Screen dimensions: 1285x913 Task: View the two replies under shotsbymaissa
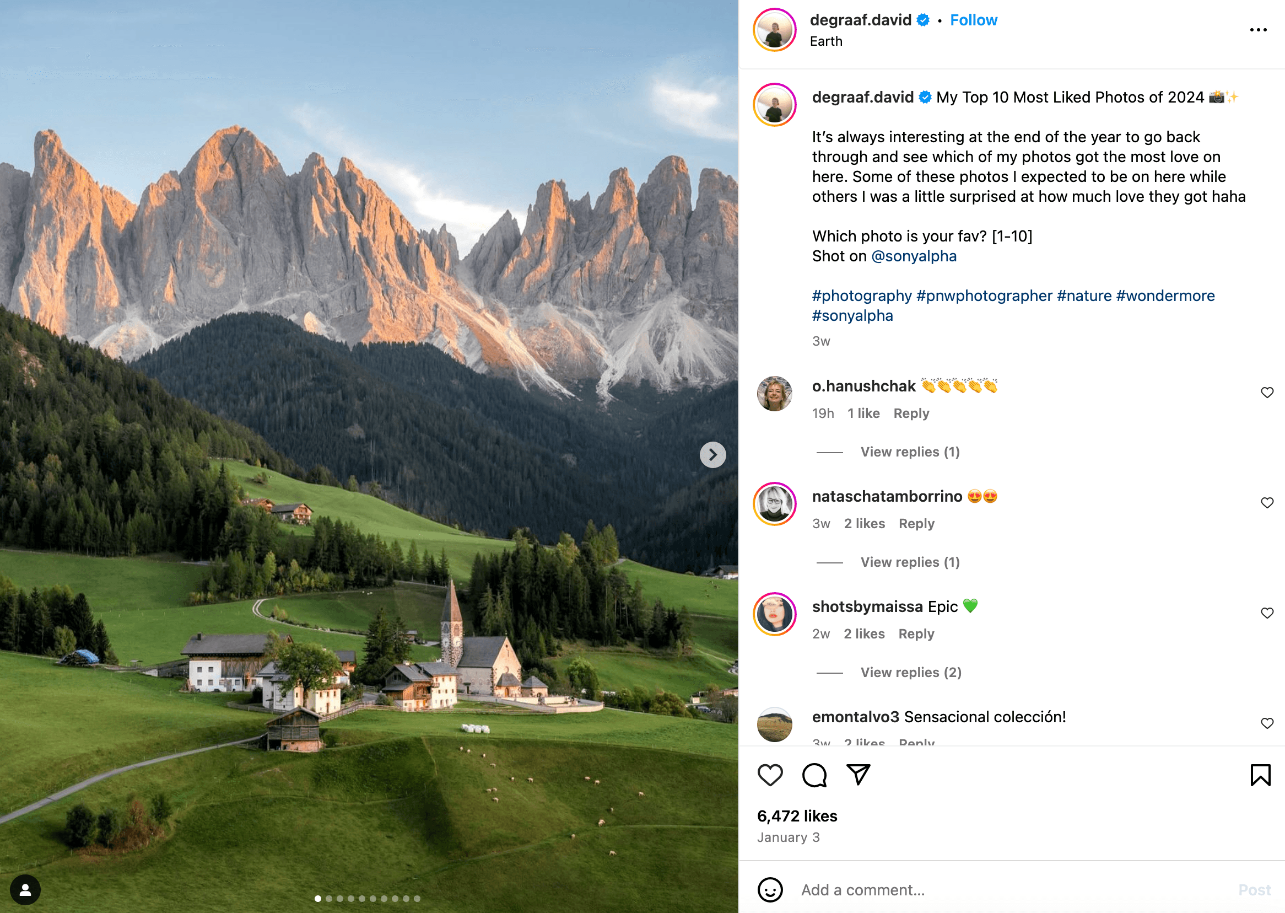point(911,673)
